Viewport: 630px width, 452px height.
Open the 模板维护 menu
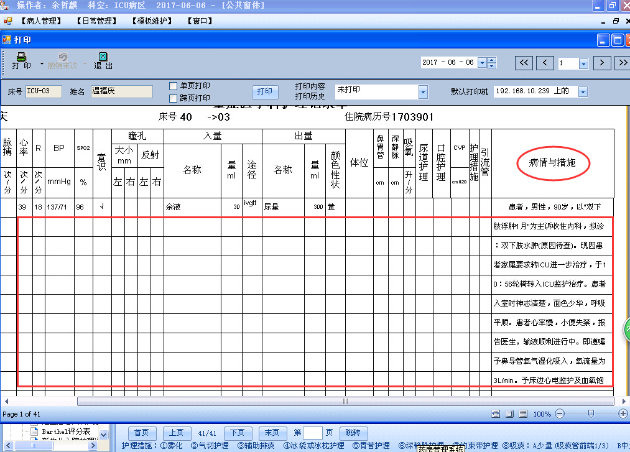(152, 21)
